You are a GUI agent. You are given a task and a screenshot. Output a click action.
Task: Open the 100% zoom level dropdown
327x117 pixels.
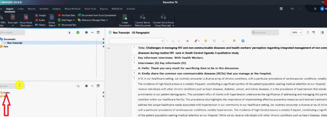tap(296, 33)
